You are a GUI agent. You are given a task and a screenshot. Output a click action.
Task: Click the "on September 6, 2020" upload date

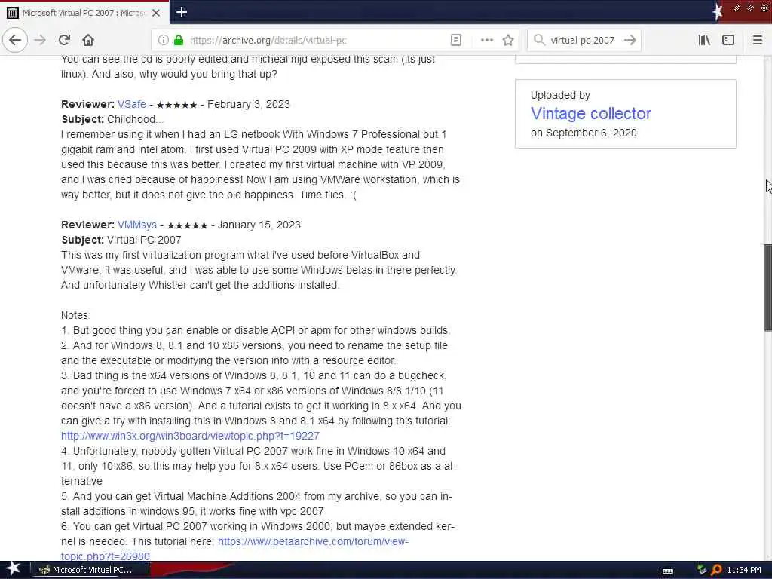point(584,133)
